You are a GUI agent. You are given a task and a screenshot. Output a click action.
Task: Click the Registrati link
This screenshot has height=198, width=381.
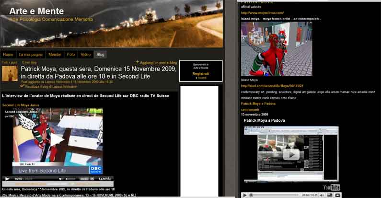(201, 73)
